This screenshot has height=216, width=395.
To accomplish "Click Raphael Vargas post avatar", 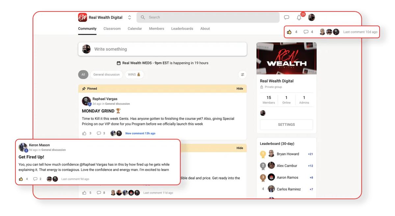I will pos(86,101).
